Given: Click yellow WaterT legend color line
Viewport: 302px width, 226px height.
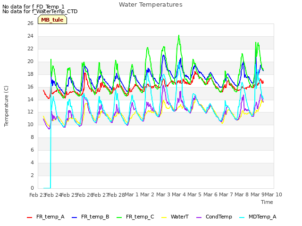Looking at the screenshot, I should (x=164, y=218).
